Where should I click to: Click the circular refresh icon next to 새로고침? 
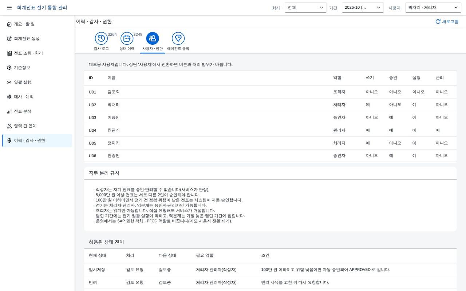[x=438, y=21]
